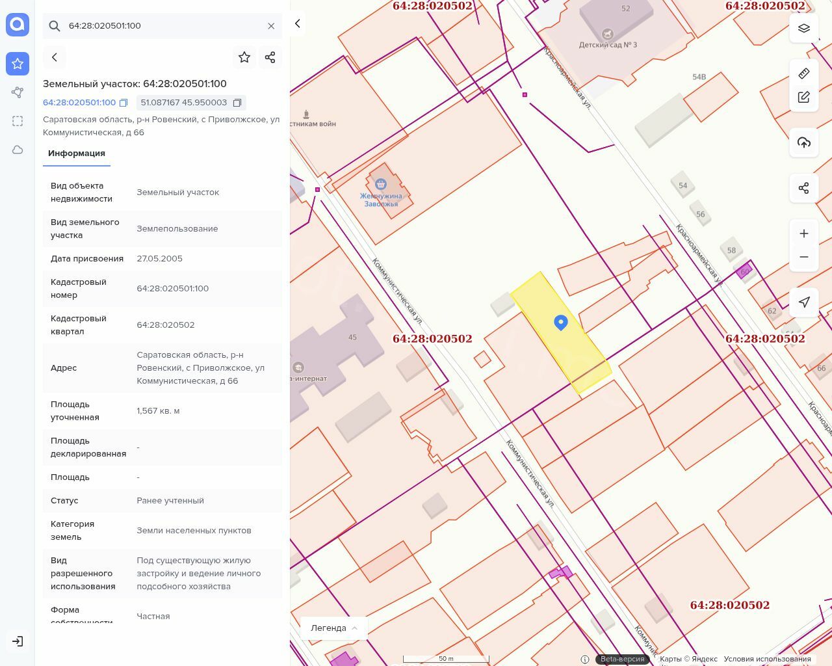Open favorites in left sidebar
The image size is (832, 666).
(x=18, y=64)
